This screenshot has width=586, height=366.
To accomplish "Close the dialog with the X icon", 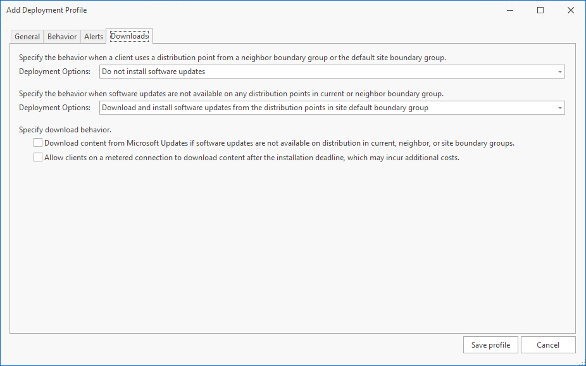I will point(570,10).
